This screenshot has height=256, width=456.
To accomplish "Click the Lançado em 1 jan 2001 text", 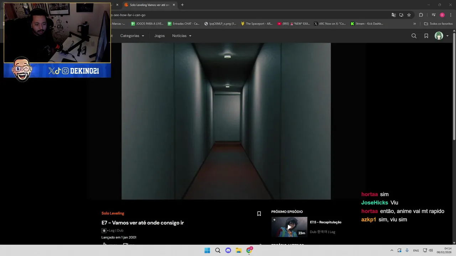I will 119,237.
